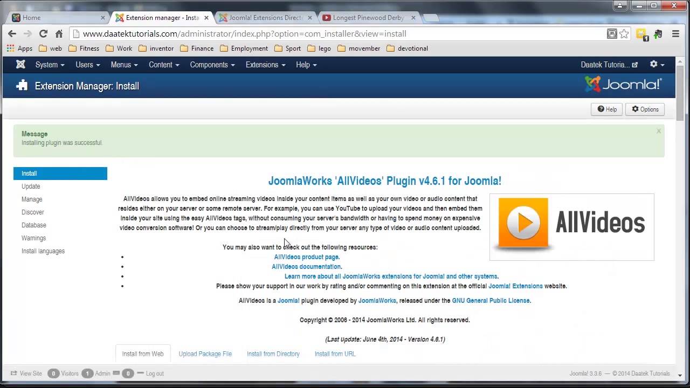
Task: Open the Joomla! Extensions website link
Action: pyautogui.click(x=515, y=286)
